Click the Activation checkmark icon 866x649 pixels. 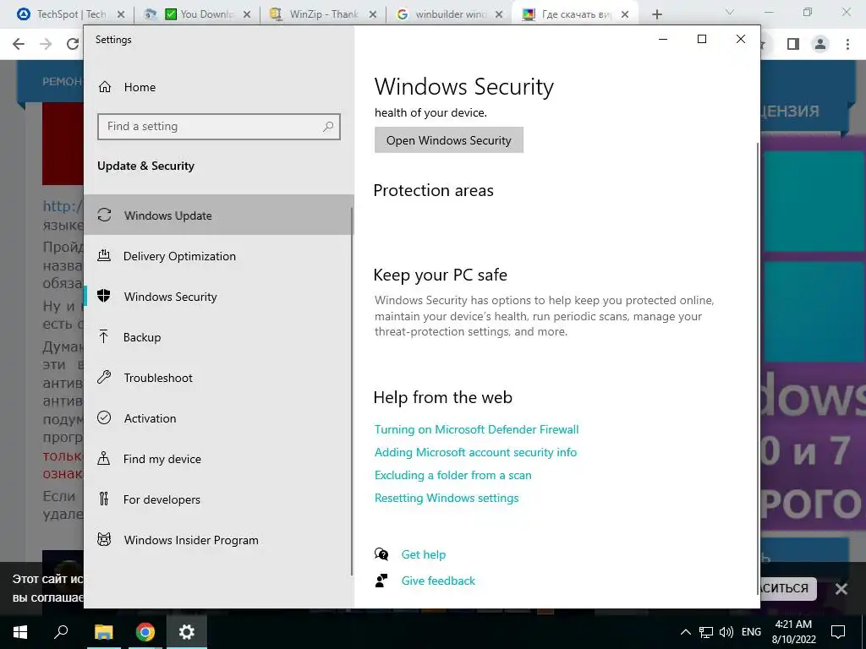(104, 417)
